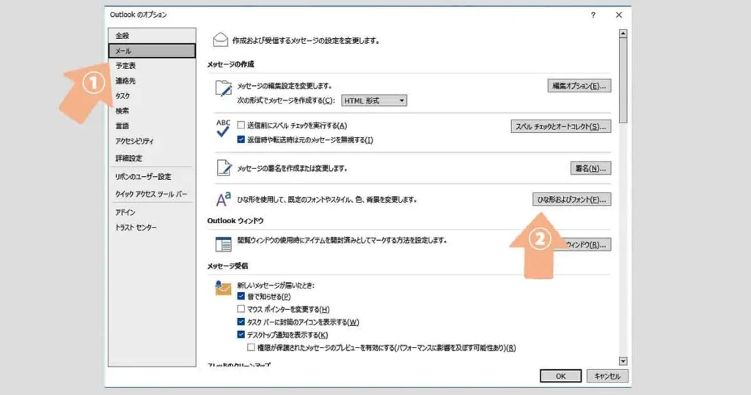Click ひな形およびフォント(F)... button
Image resolution: width=751 pixels, height=395 pixels.
point(572,200)
